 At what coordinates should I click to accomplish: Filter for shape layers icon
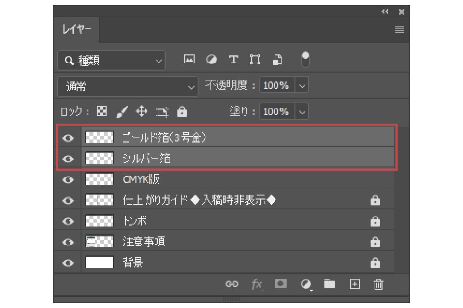coord(255,60)
